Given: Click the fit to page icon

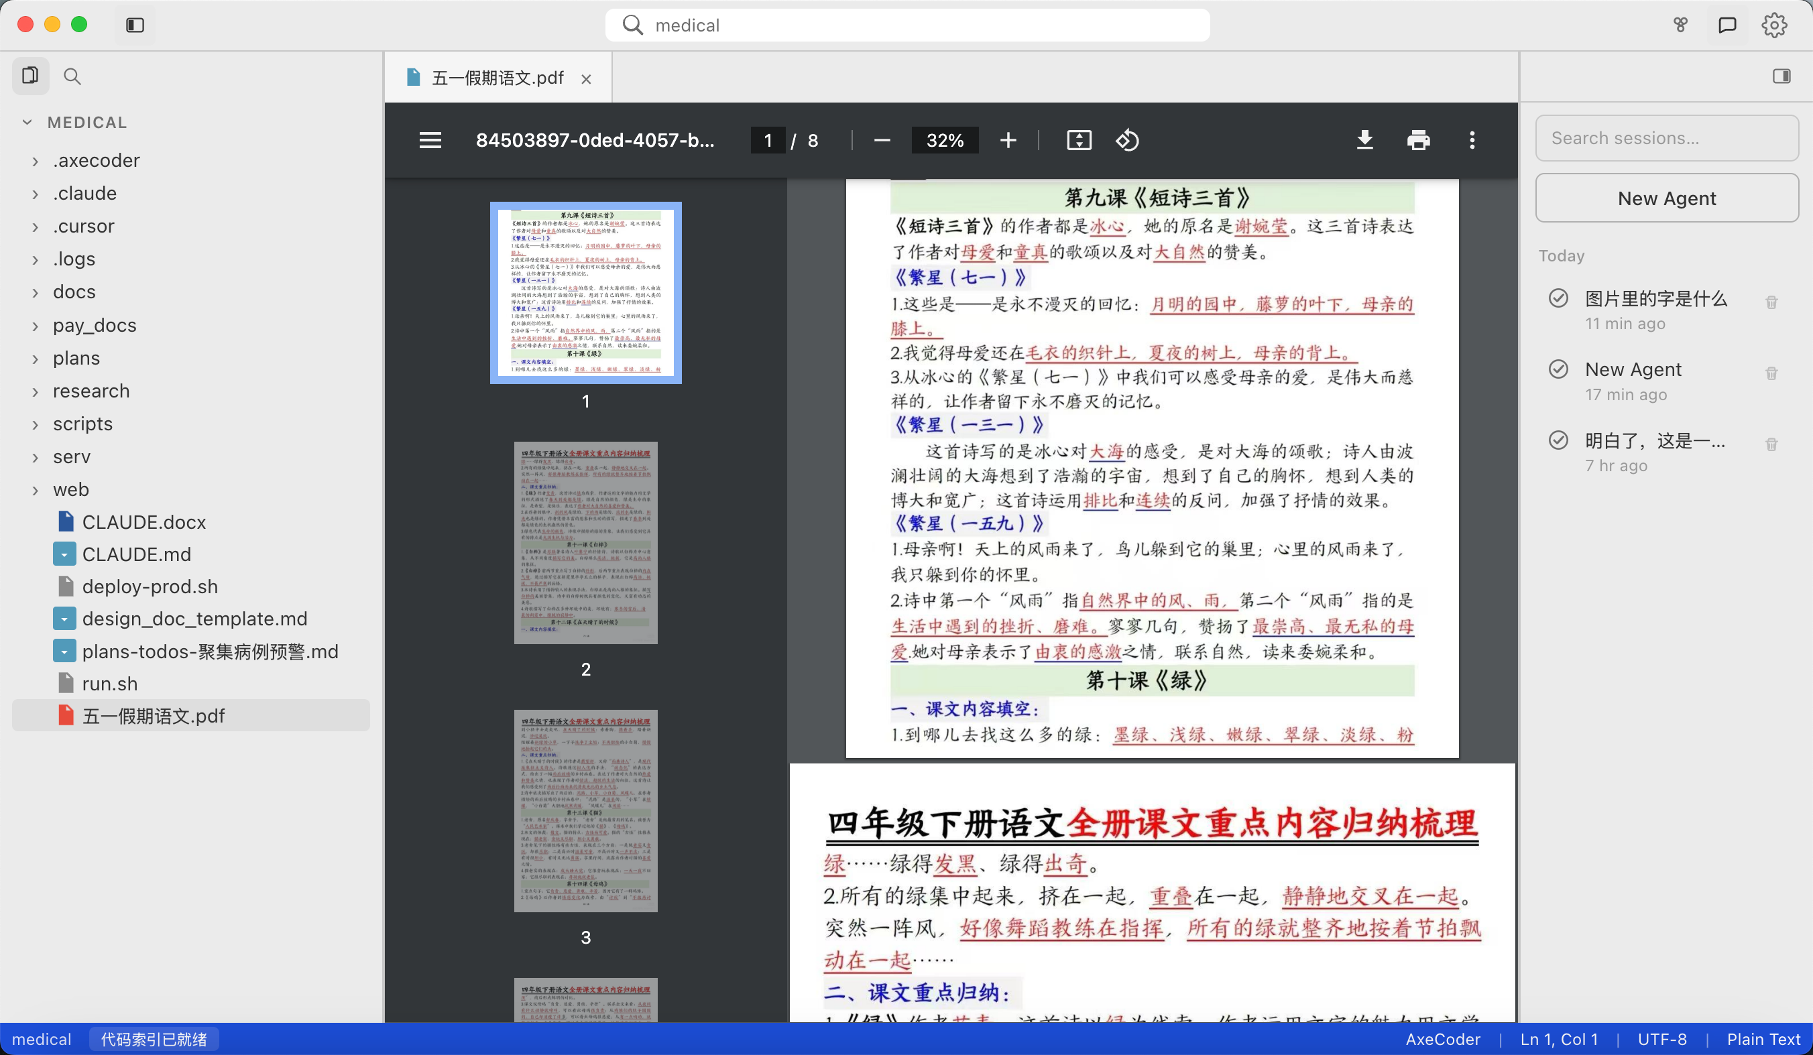Looking at the screenshot, I should [x=1078, y=140].
